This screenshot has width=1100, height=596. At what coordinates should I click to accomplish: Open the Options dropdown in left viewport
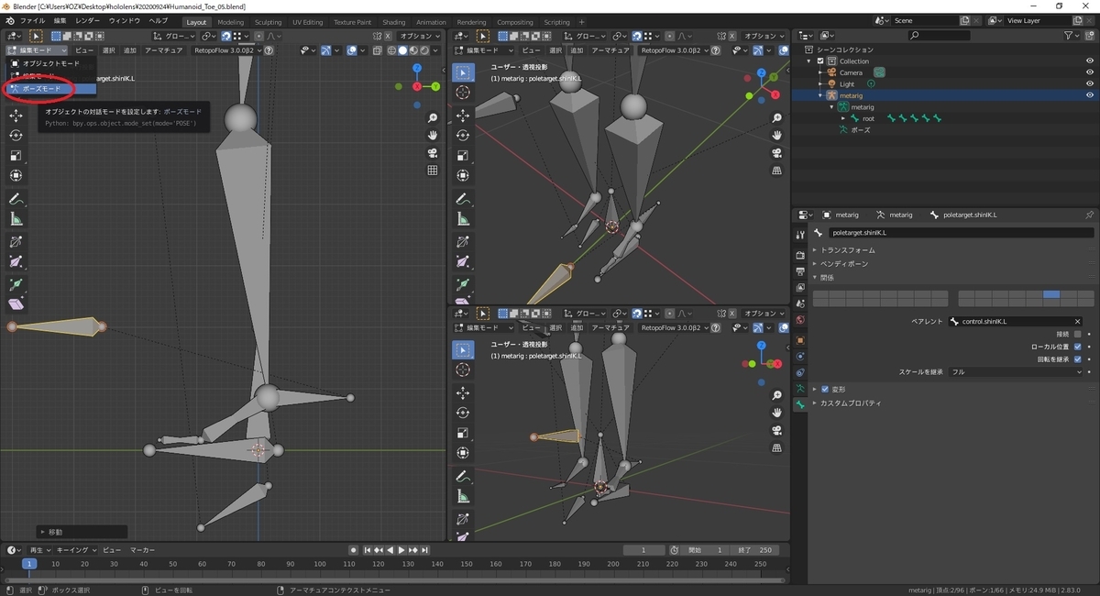[420, 36]
